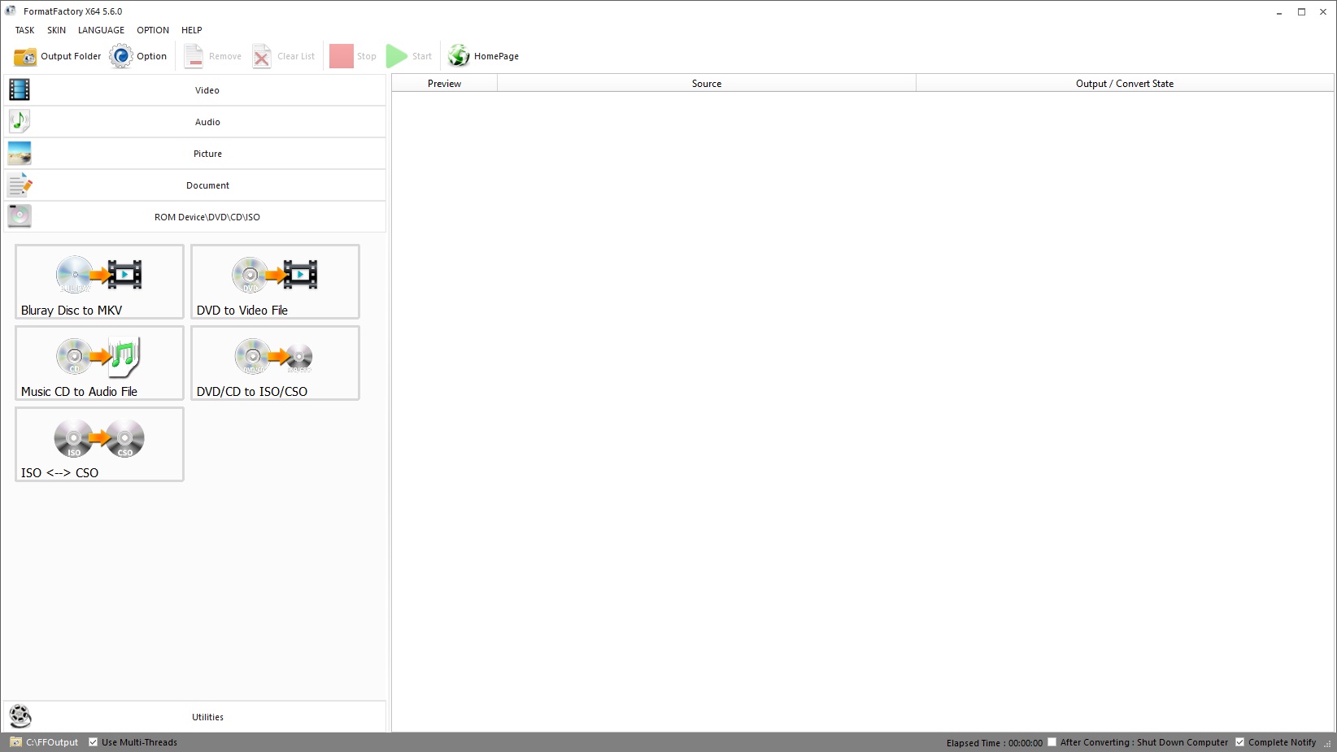Expand the Video category panel
This screenshot has height=752, width=1337.
[x=195, y=90]
